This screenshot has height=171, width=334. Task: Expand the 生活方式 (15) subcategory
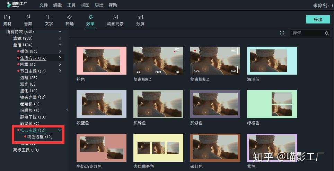tap(60, 58)
